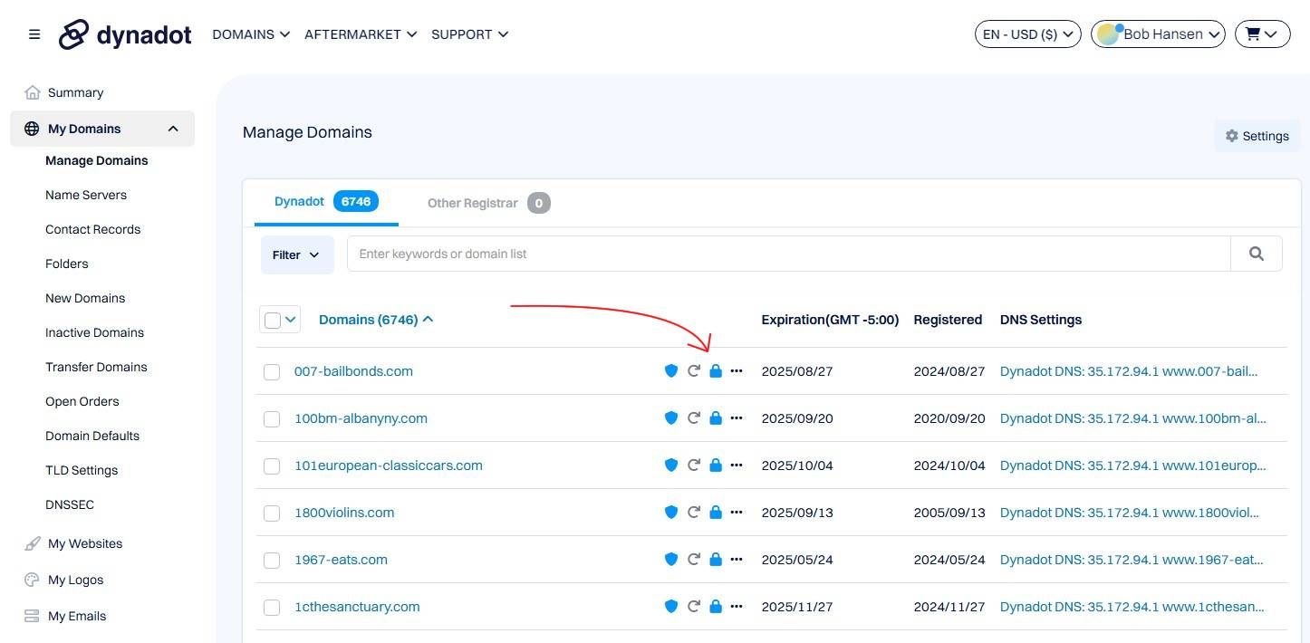
Task: Open EN - USD ($) currency selector
Action: pyautogui.click(x=1027, y=34)
